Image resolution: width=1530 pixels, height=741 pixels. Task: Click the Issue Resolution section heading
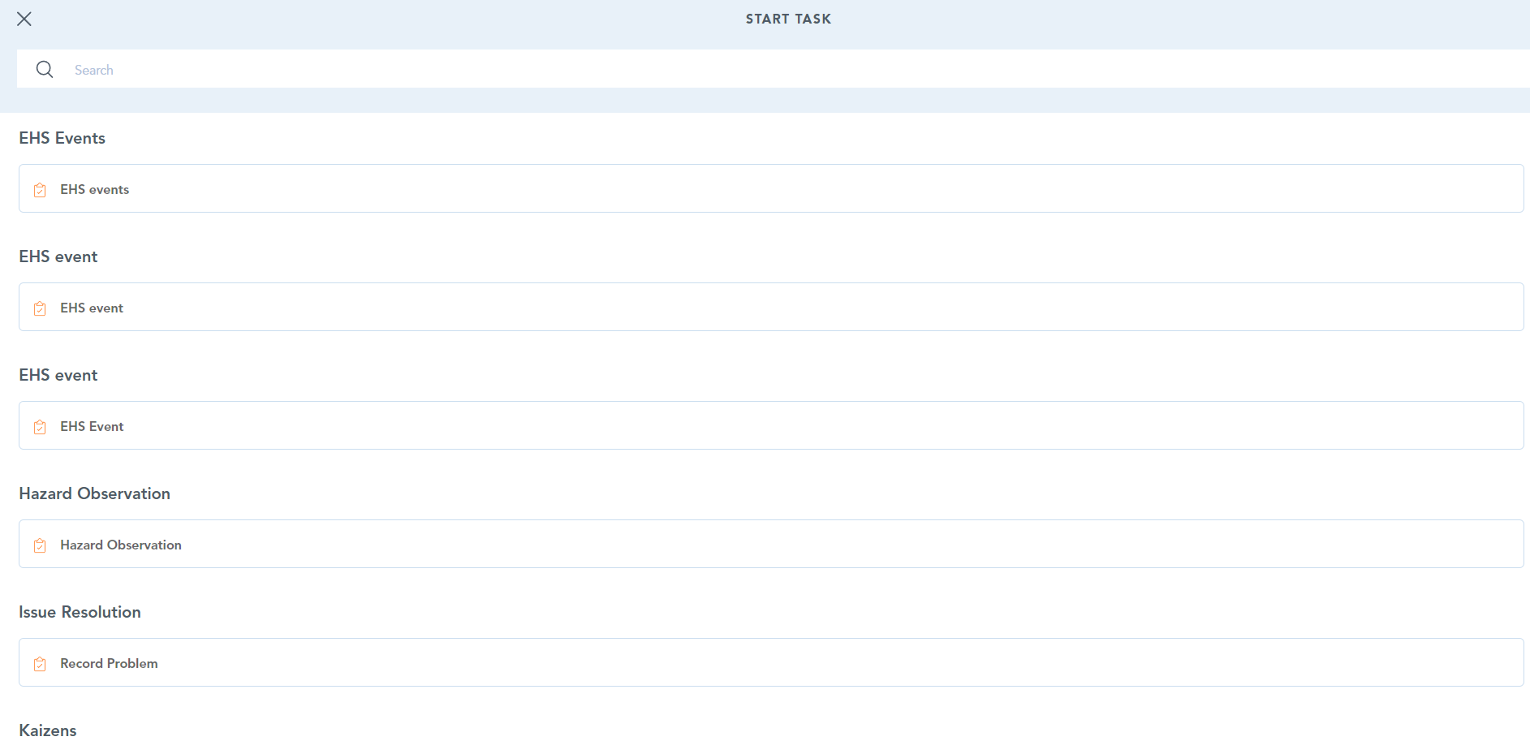click(x=80, y=612)
